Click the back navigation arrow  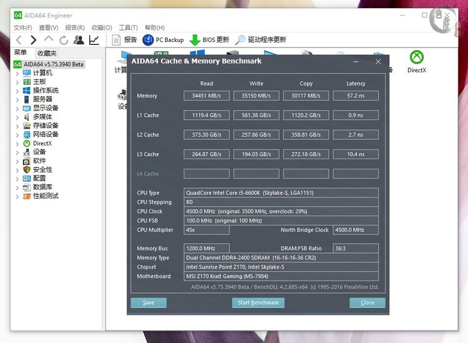click(19, 40)
